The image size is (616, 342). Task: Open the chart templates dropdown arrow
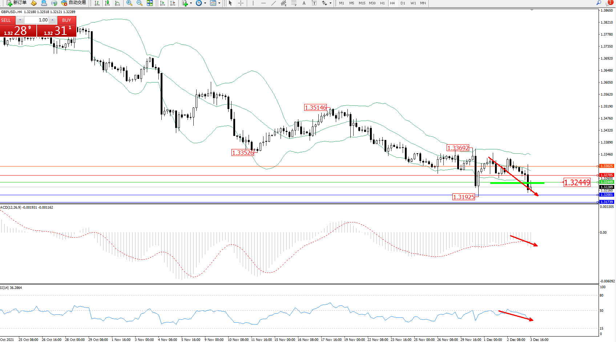tap(219, 3)
